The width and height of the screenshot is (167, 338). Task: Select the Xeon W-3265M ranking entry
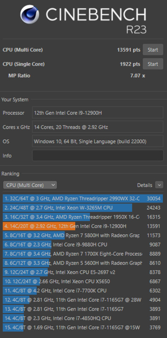click(x=83, y=208)
